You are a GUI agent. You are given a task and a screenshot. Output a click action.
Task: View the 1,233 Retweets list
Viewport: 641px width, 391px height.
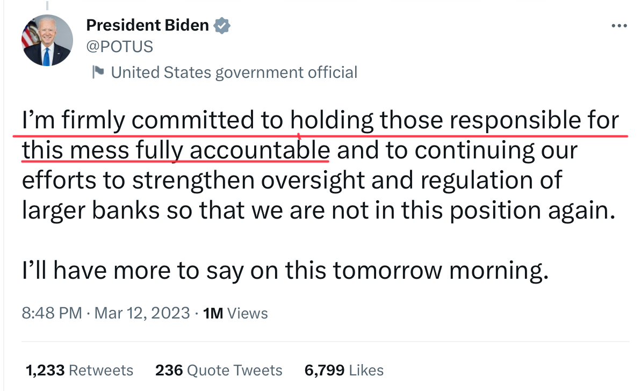[80, 370]
